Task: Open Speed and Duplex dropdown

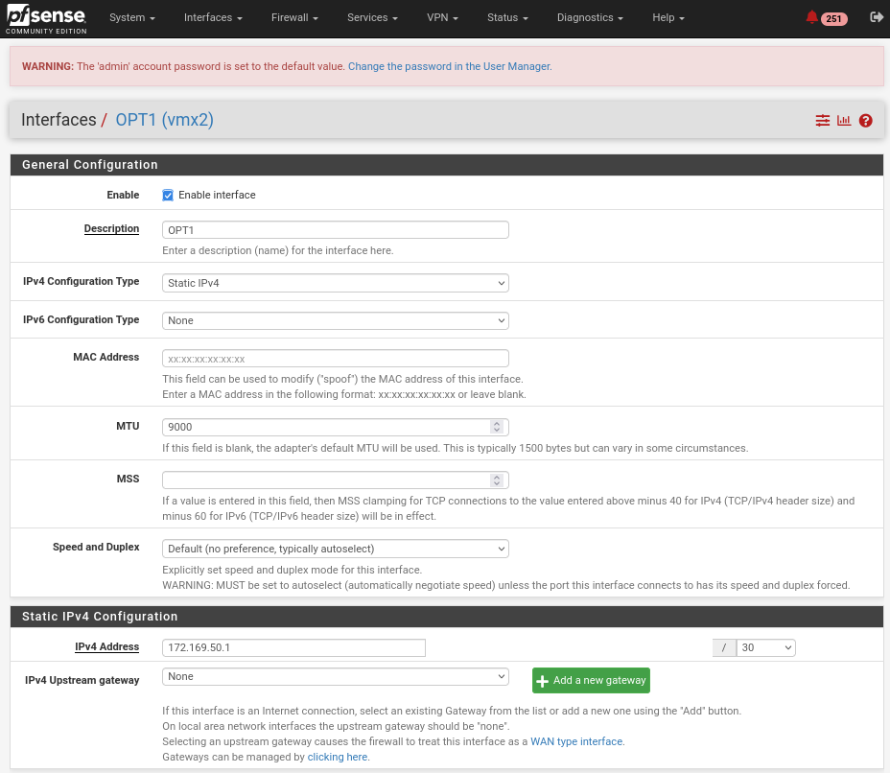Action: tap(336, 549)
